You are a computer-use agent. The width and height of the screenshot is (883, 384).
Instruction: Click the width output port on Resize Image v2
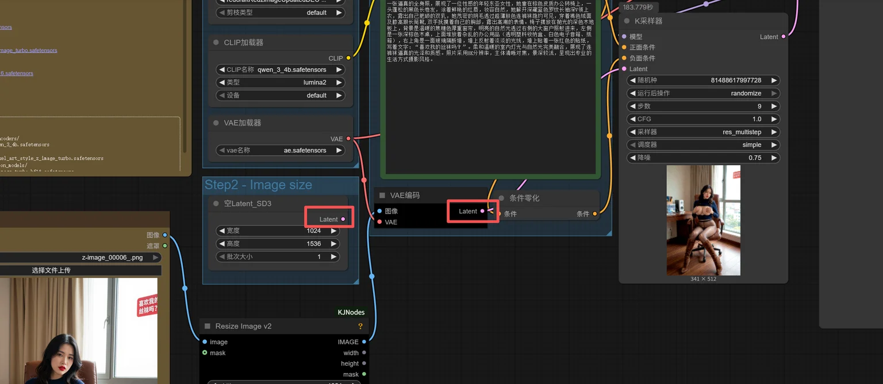pyautogui.click(x=364, y=353)
